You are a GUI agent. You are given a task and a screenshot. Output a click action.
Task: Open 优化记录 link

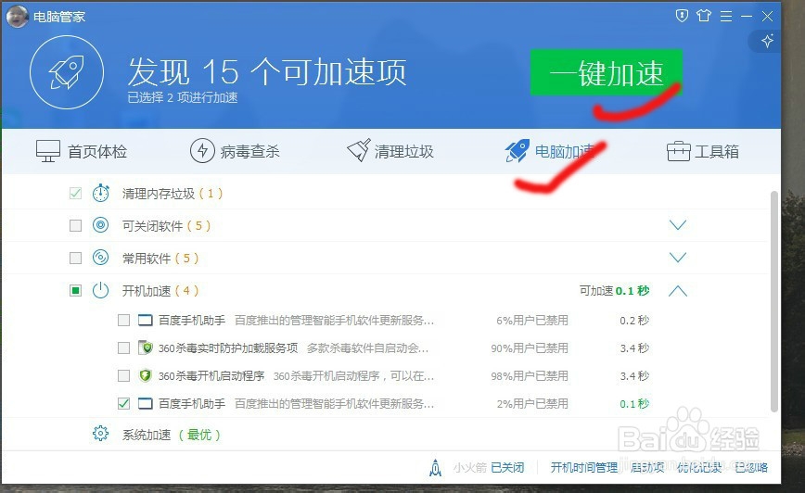pyautogui.click(x=699, y=467)
